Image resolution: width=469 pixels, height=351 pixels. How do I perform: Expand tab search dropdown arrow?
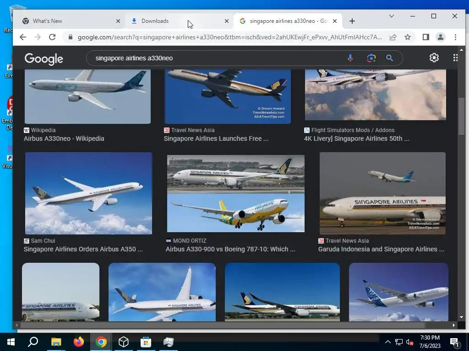[x=391, y=16]
